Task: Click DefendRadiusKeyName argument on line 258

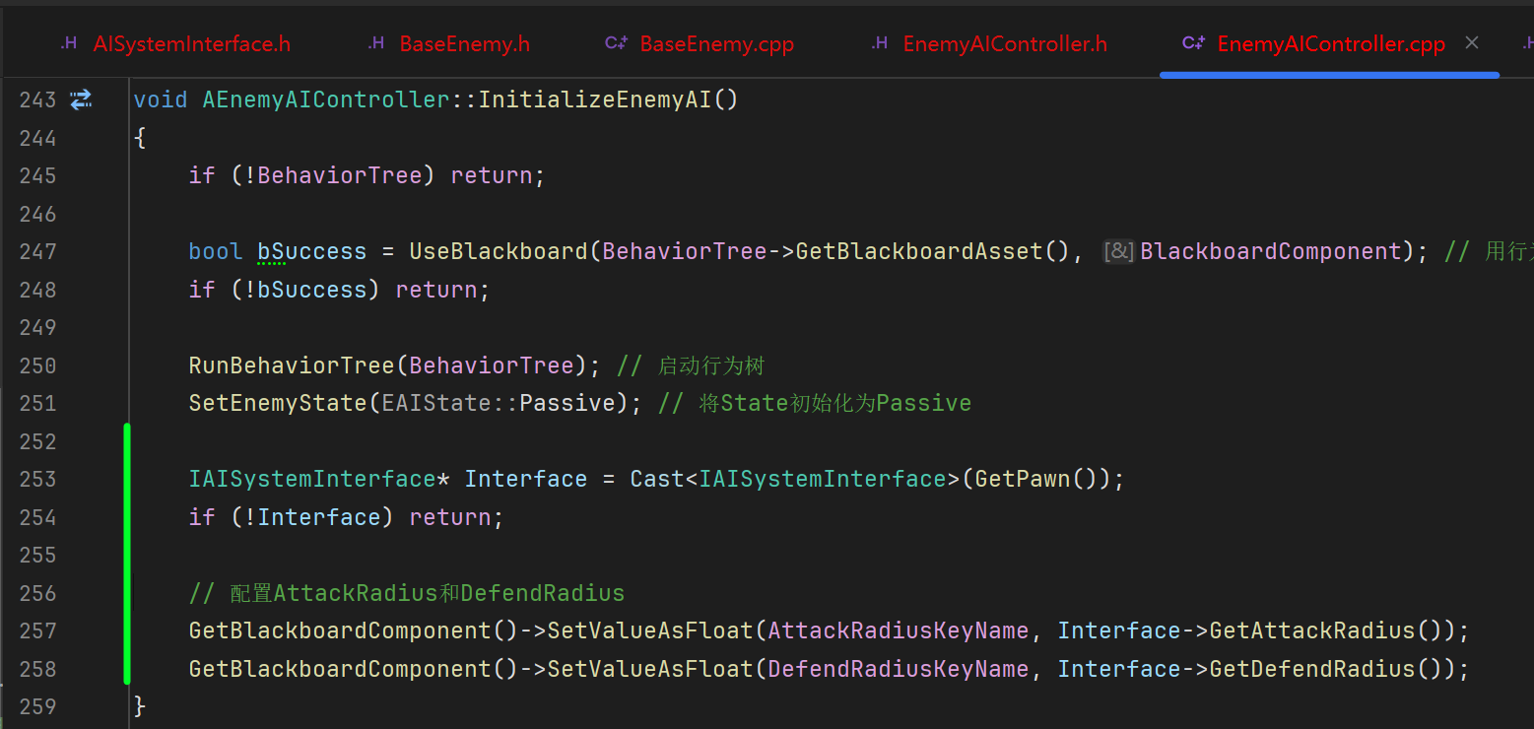Action: click(899, 669)
